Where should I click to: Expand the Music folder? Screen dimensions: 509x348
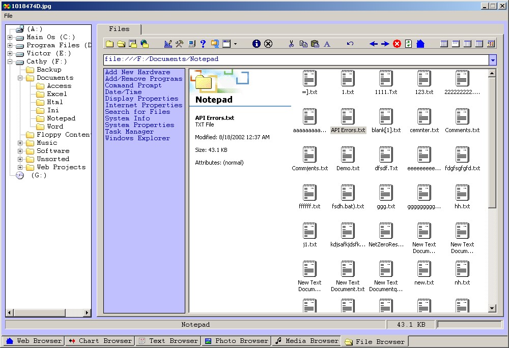click(x=20, y=143)
